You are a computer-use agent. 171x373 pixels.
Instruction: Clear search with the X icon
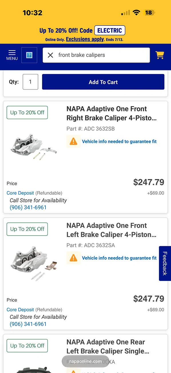click(x=50, y=55)
